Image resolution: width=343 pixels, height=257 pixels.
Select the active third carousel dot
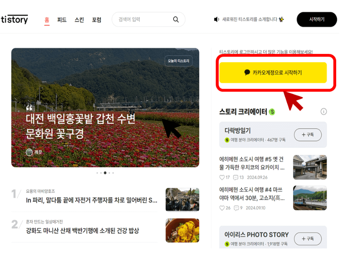[105, 173]
